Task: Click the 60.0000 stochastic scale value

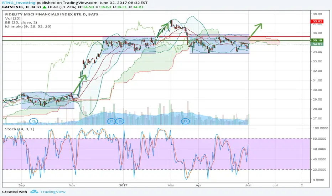Action: coord(320,149)
